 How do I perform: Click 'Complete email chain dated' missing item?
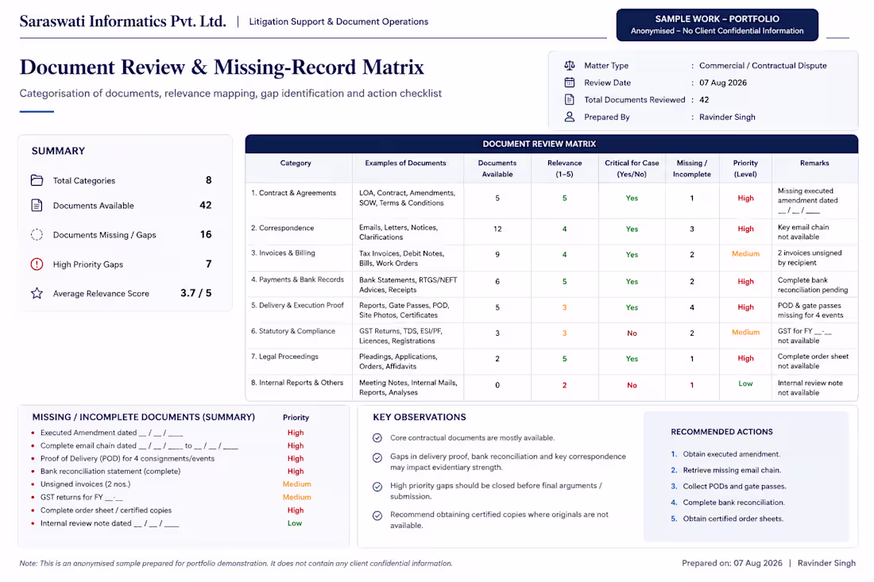[139, 445]
